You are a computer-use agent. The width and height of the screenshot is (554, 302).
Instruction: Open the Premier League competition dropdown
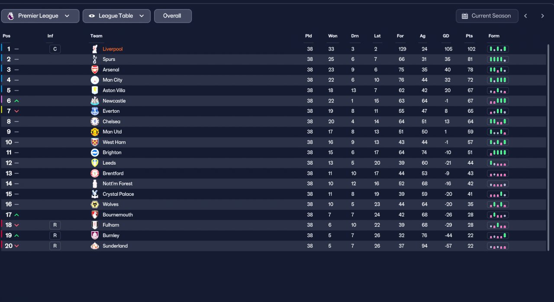[x=40, y=16]
